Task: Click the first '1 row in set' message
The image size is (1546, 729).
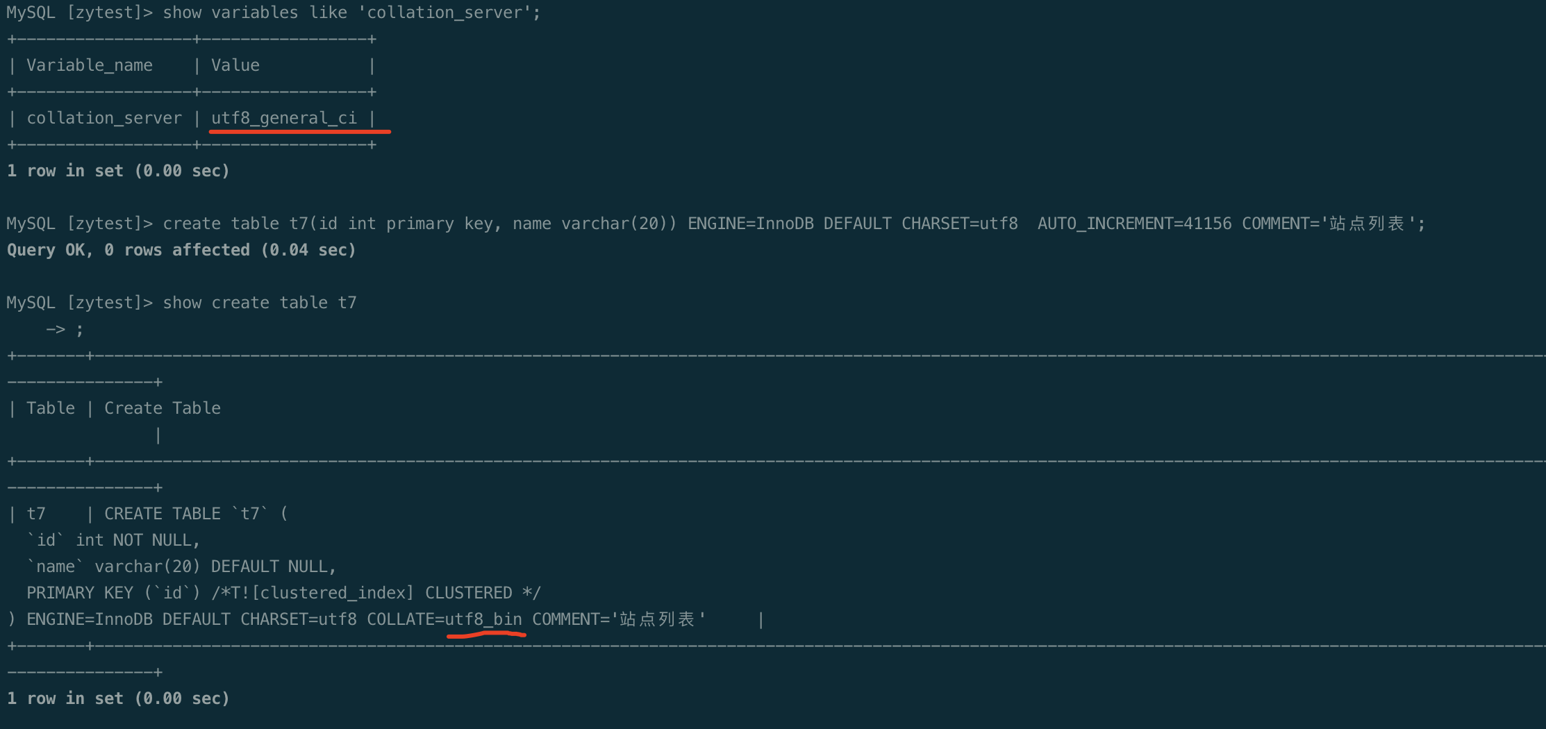Action: point(118,171)
